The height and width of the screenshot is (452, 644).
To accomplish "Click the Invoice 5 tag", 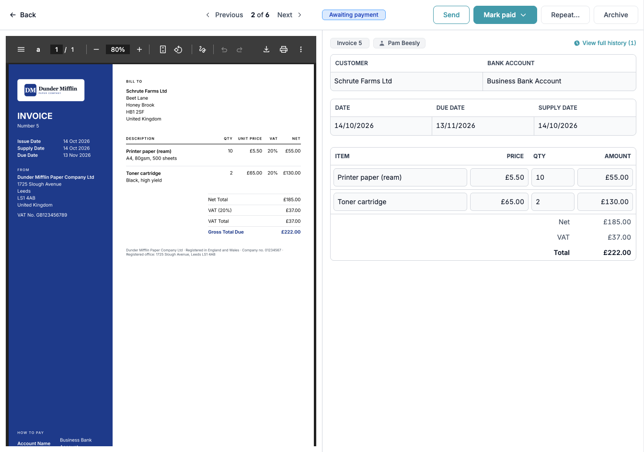I will tap(349, 43).
